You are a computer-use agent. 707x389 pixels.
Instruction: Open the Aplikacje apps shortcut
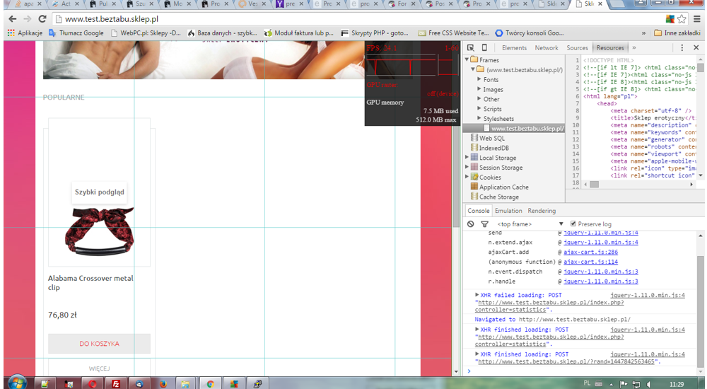click(x=25, y=33)
